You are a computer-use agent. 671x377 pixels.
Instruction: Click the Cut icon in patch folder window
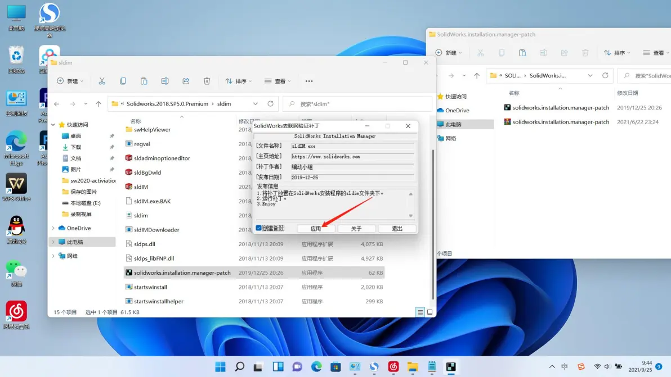pyautogui.click(x=481, y=53)
